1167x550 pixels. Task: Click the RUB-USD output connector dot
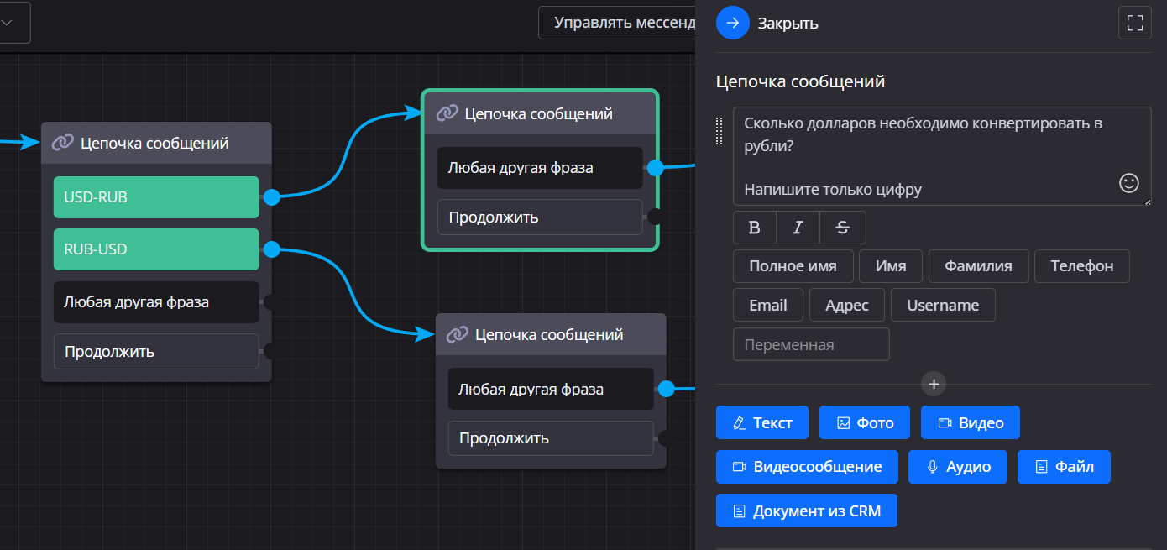coord(271,249)
